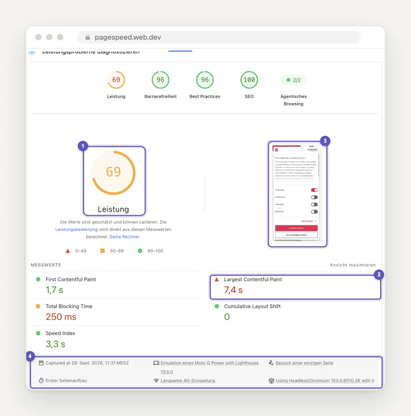The width and height of the screenshot is (411, 416).
Task: Click the 250 ms value
Action: point(61,317)
